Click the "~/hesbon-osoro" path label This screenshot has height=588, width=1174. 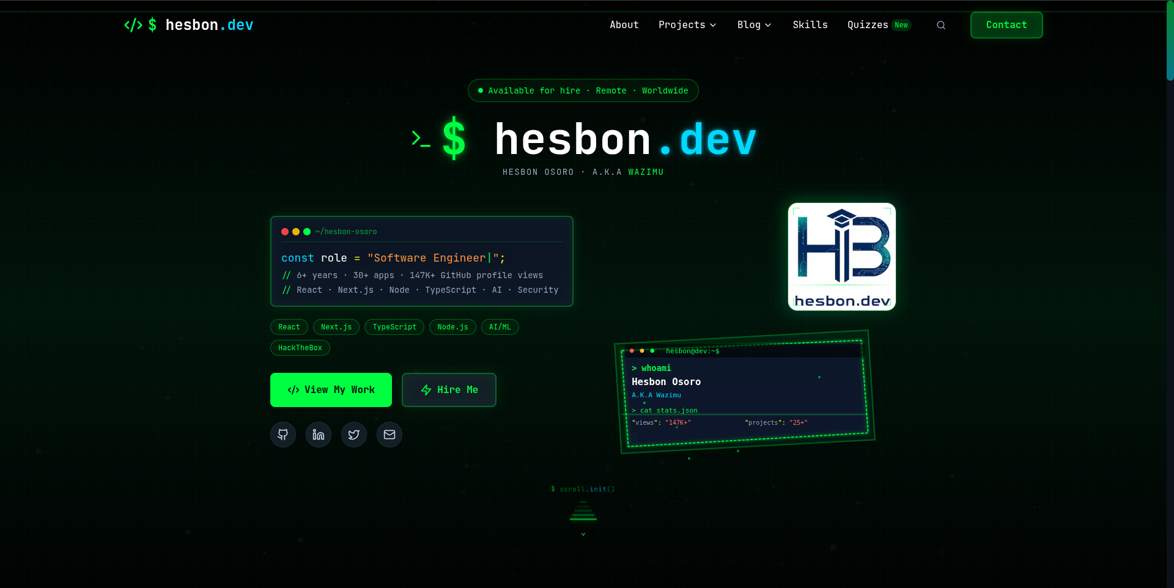[x=346, y=232]
